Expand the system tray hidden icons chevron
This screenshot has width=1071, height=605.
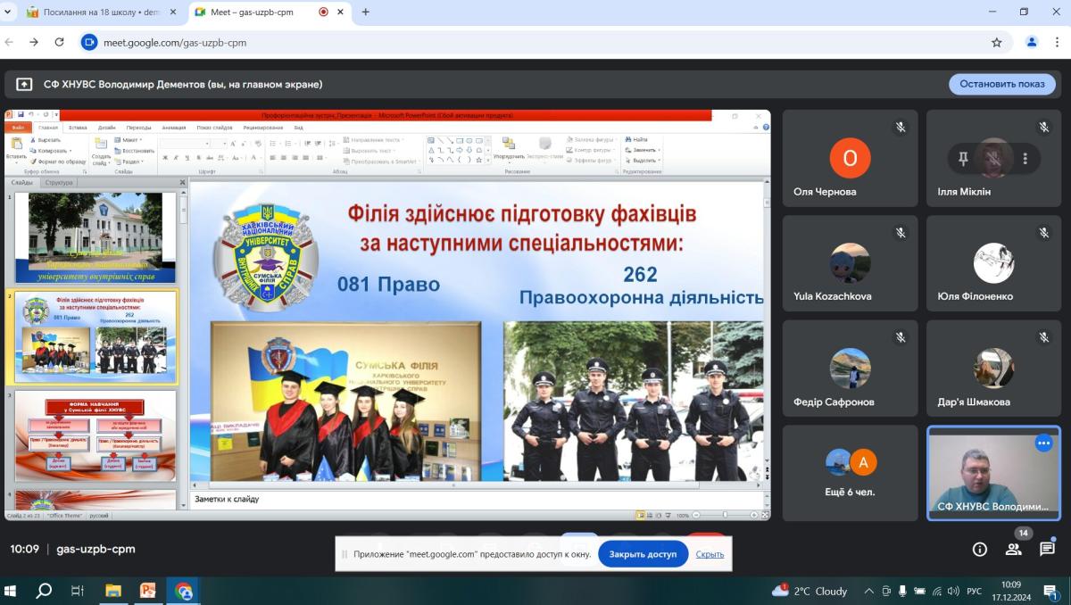pos(868,591)
